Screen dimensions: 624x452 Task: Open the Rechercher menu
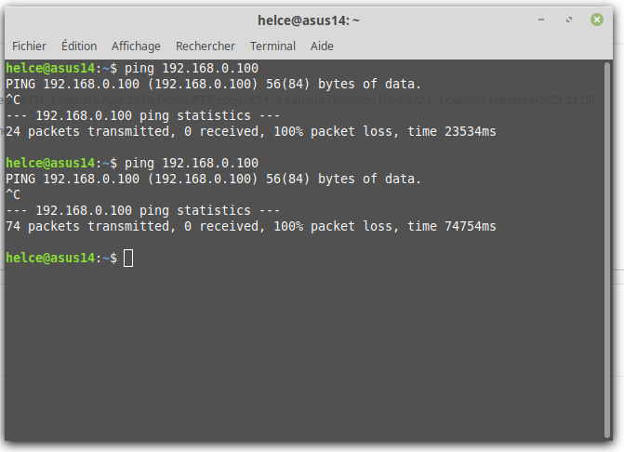(x=206, y=47)
